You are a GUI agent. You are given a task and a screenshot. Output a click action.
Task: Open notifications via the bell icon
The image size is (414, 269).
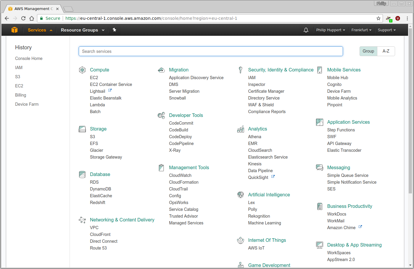pos(306,30)
